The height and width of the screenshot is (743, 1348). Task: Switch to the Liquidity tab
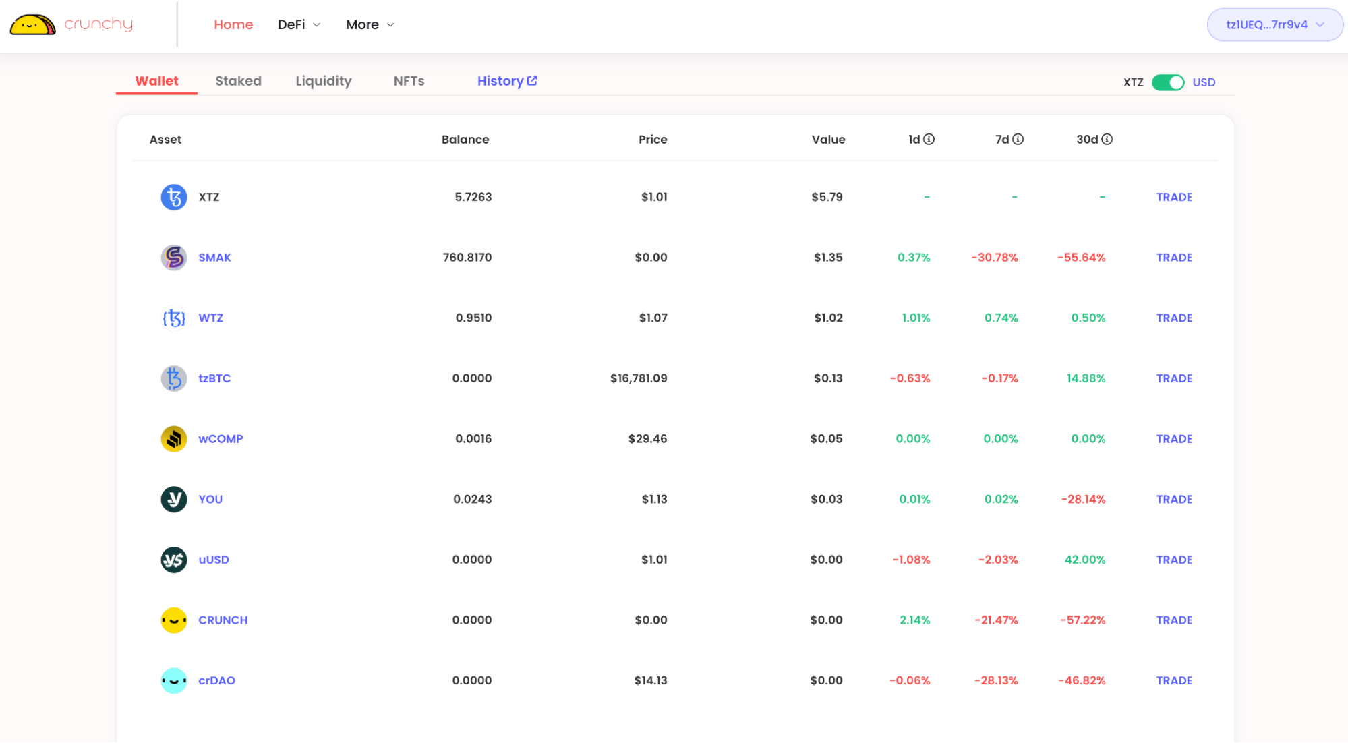[x=323, y=81]
